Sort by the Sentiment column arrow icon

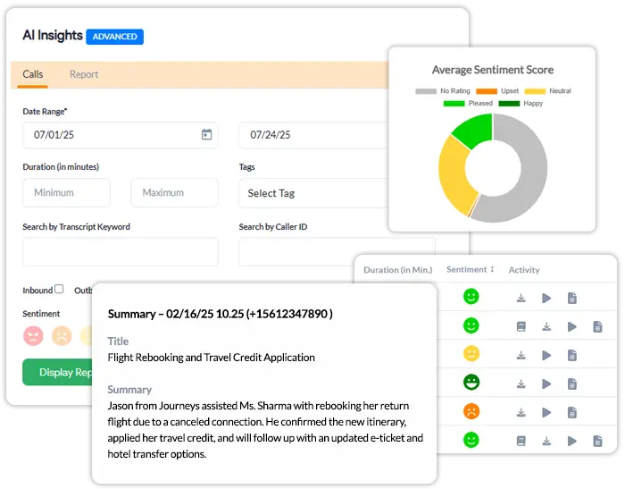pos(492,269)
